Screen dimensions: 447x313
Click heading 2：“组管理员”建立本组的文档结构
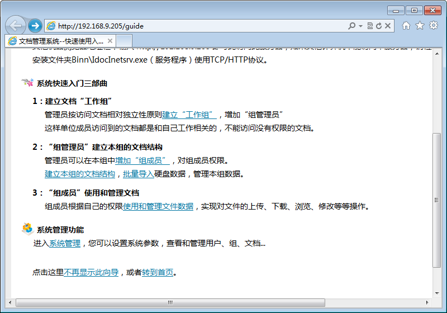click(97, 147)
